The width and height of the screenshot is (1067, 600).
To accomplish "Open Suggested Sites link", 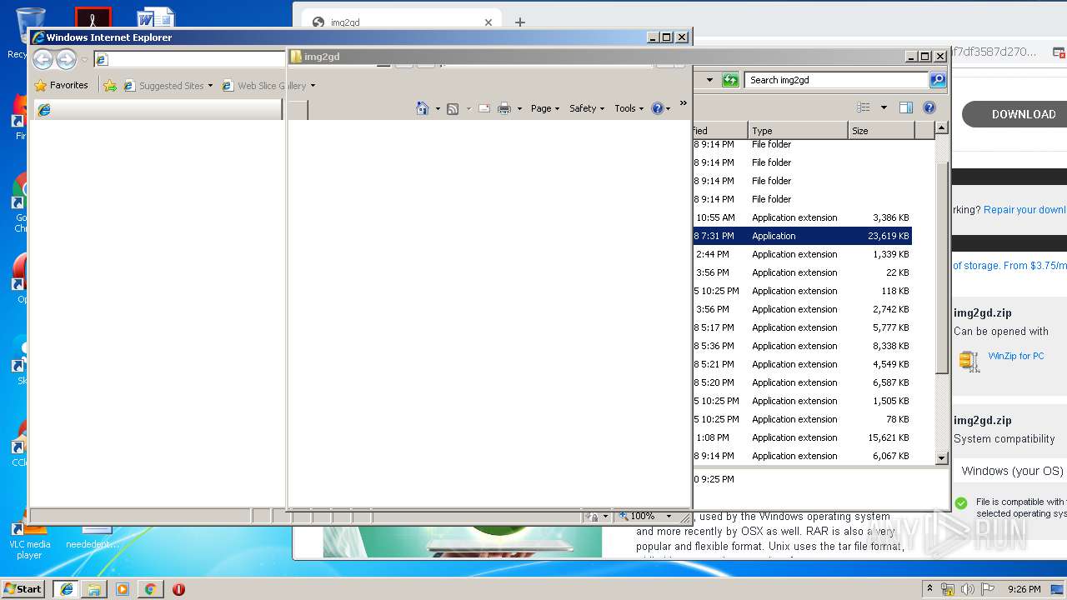I will point(163,85).
